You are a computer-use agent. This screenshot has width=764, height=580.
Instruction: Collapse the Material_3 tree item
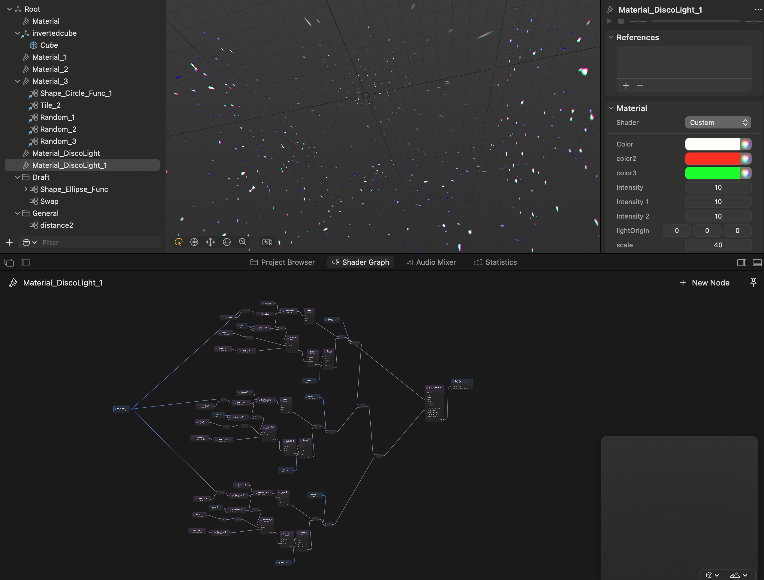tap(17, 81)
